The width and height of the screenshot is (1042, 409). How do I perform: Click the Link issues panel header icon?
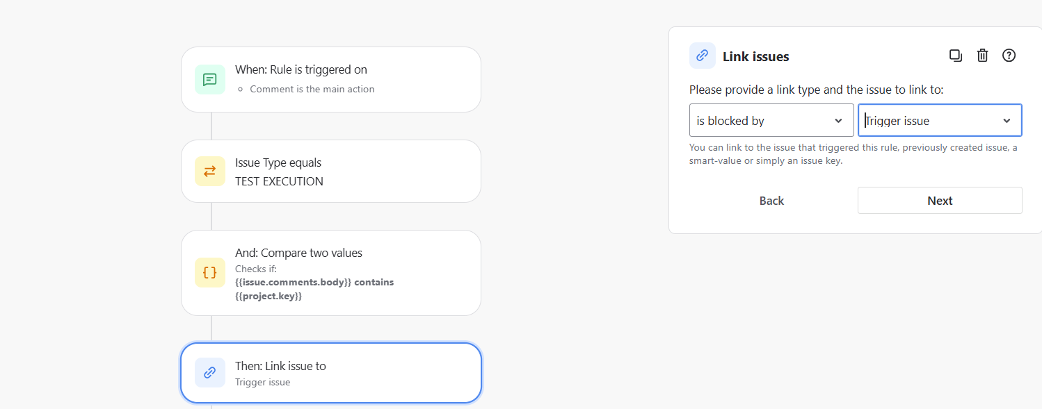point(702,55)
